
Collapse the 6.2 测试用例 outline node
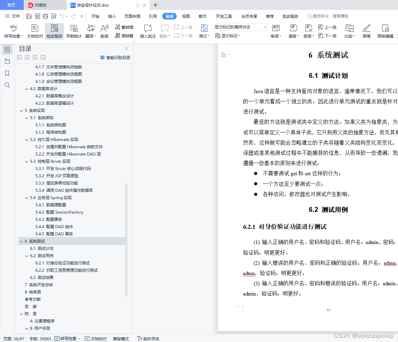pyautogui.click(x=27, y=256)
